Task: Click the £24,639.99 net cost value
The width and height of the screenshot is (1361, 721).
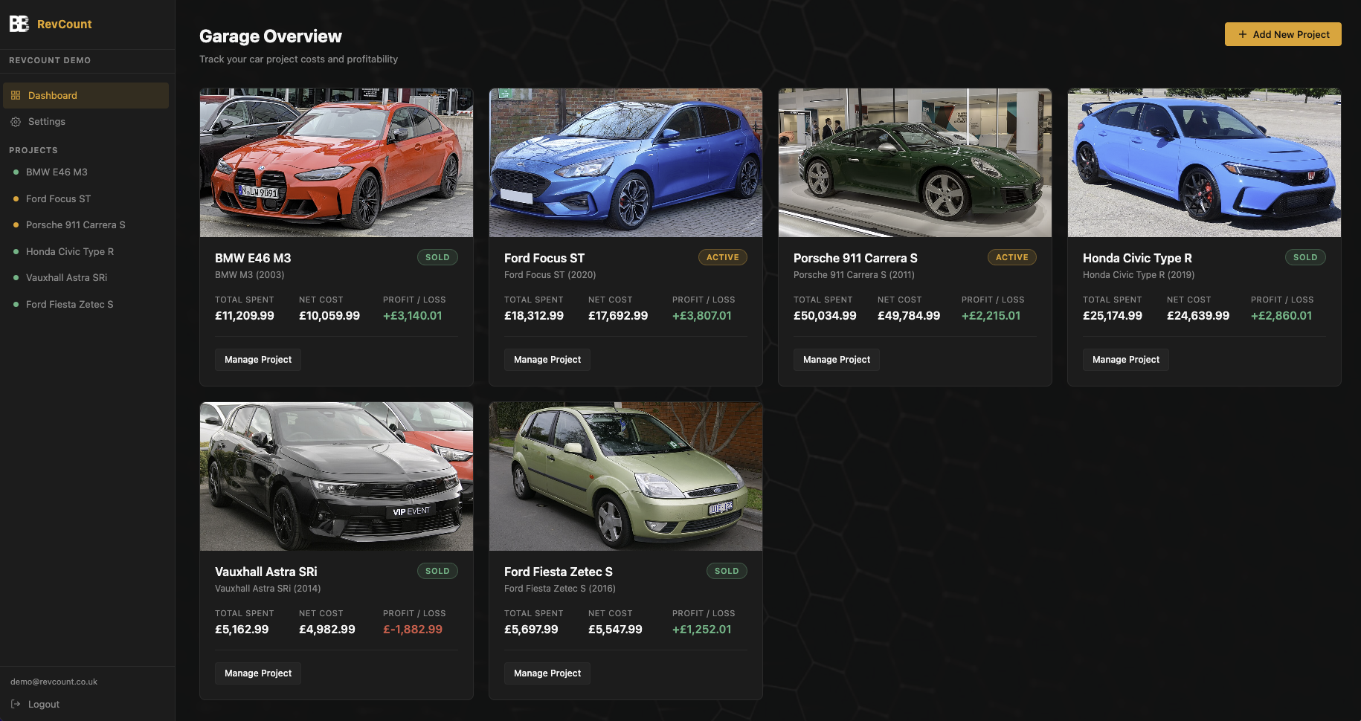Action: (1198, 316)
